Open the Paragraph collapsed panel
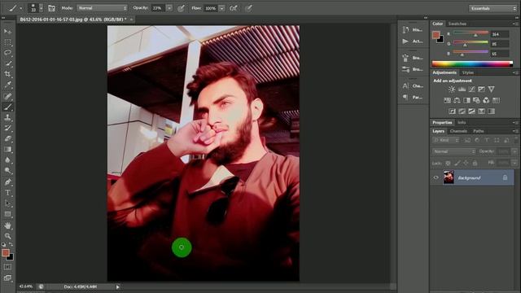Screen dimensions: 521x293 point(413,98)
